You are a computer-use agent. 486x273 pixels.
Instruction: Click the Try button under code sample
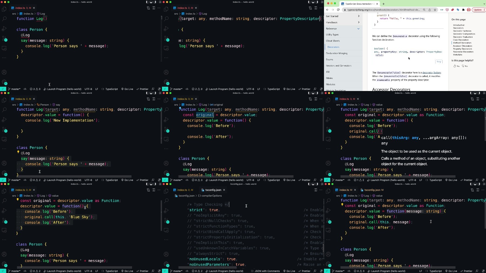tap(439, 62)
